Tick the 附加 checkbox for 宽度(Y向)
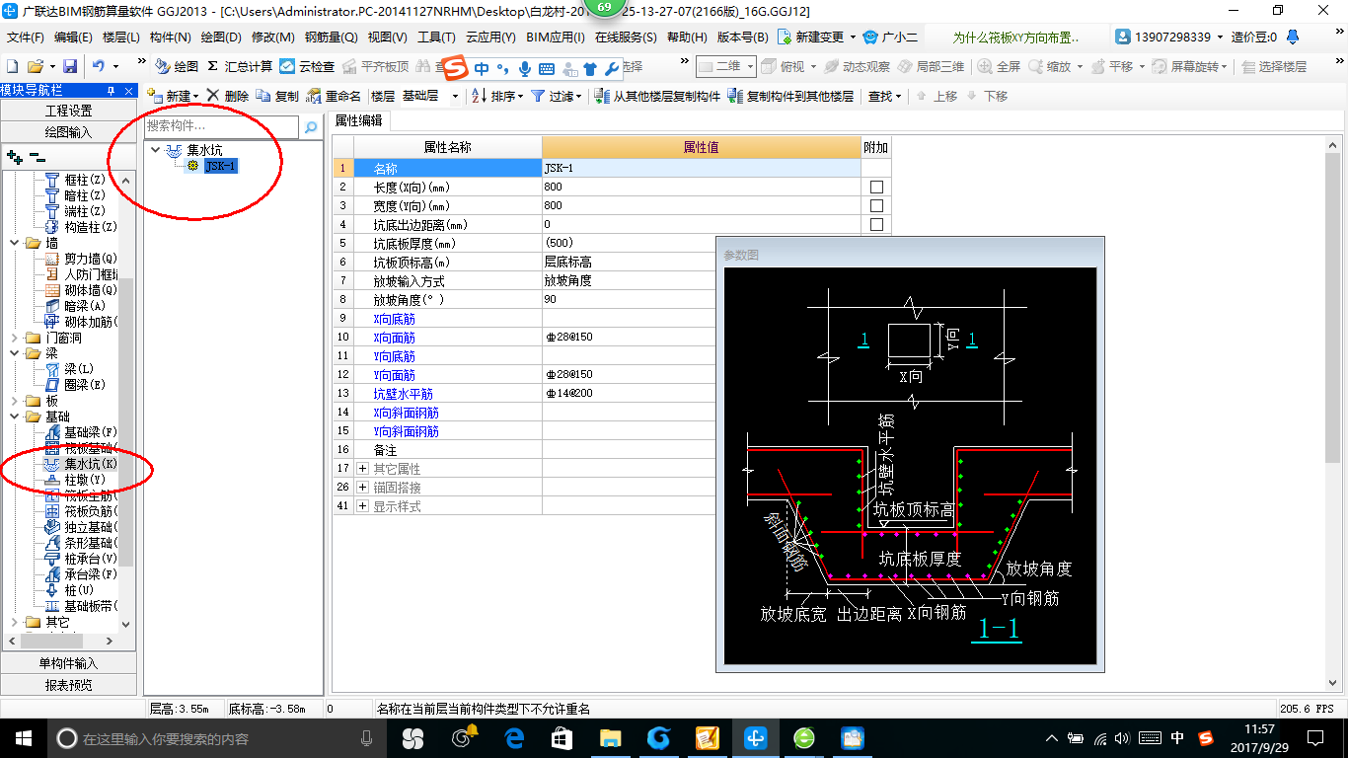This screenshot has height=758, width=1348. click(876, 205)
